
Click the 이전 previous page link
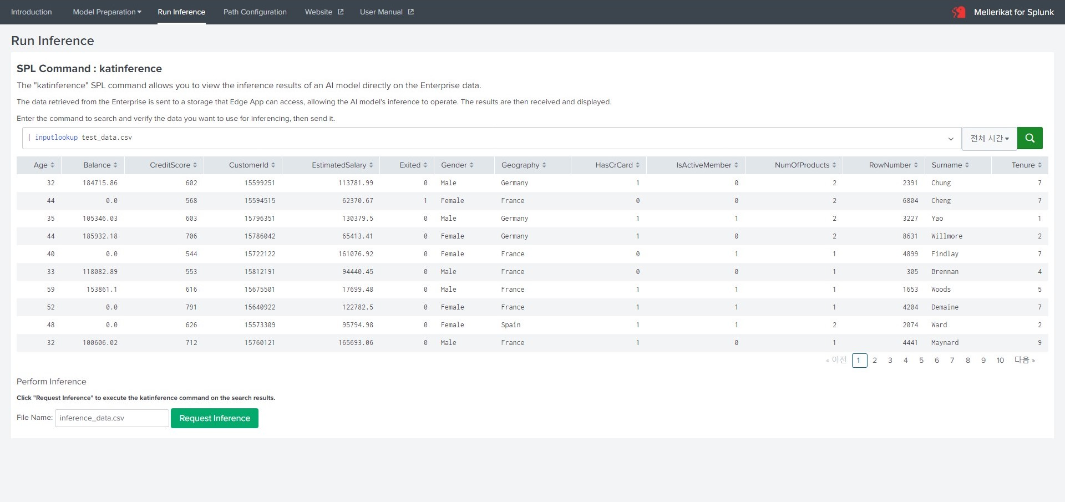click(836, 360)
